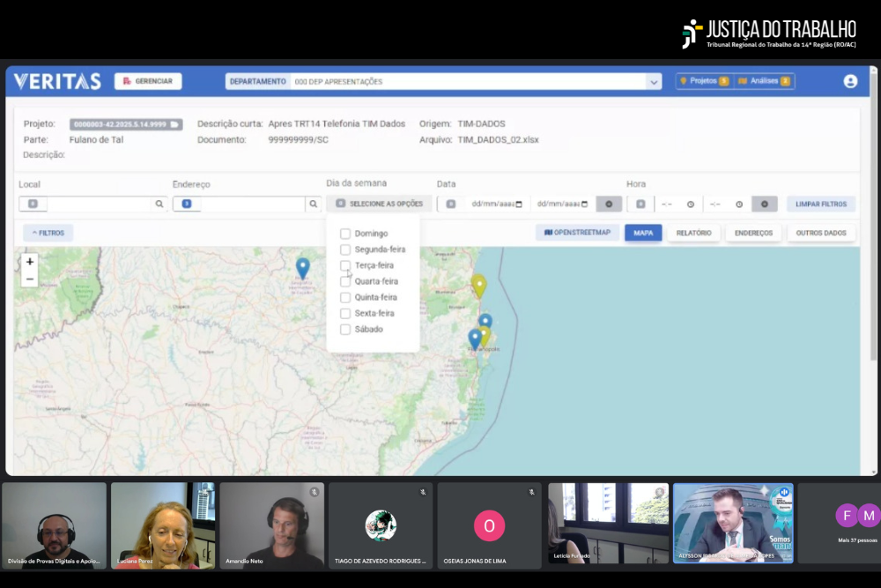
Task: Collapse the Filtros panel
Action: pyautogui.click(x=48, y=233)
